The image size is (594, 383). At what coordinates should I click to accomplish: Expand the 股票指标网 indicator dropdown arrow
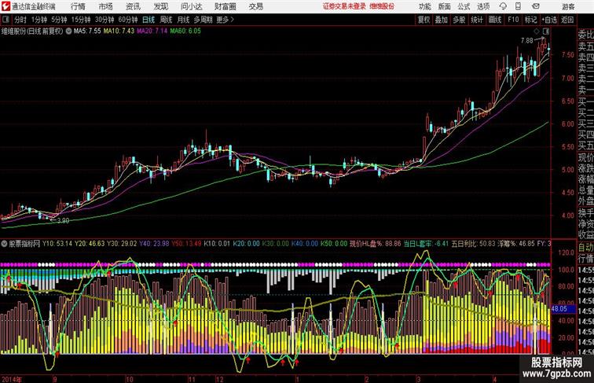tap(5, 244)
